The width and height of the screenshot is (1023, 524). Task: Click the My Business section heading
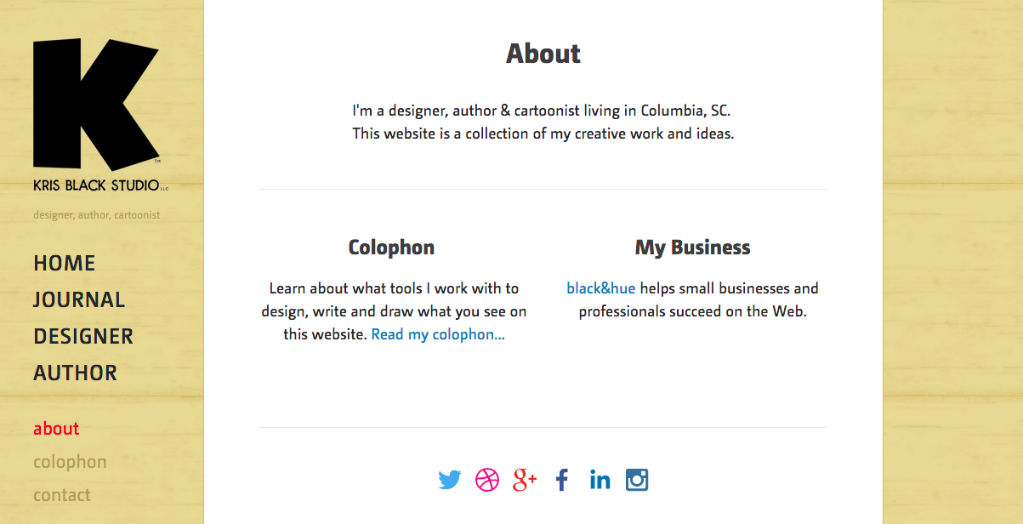[693, 248]
